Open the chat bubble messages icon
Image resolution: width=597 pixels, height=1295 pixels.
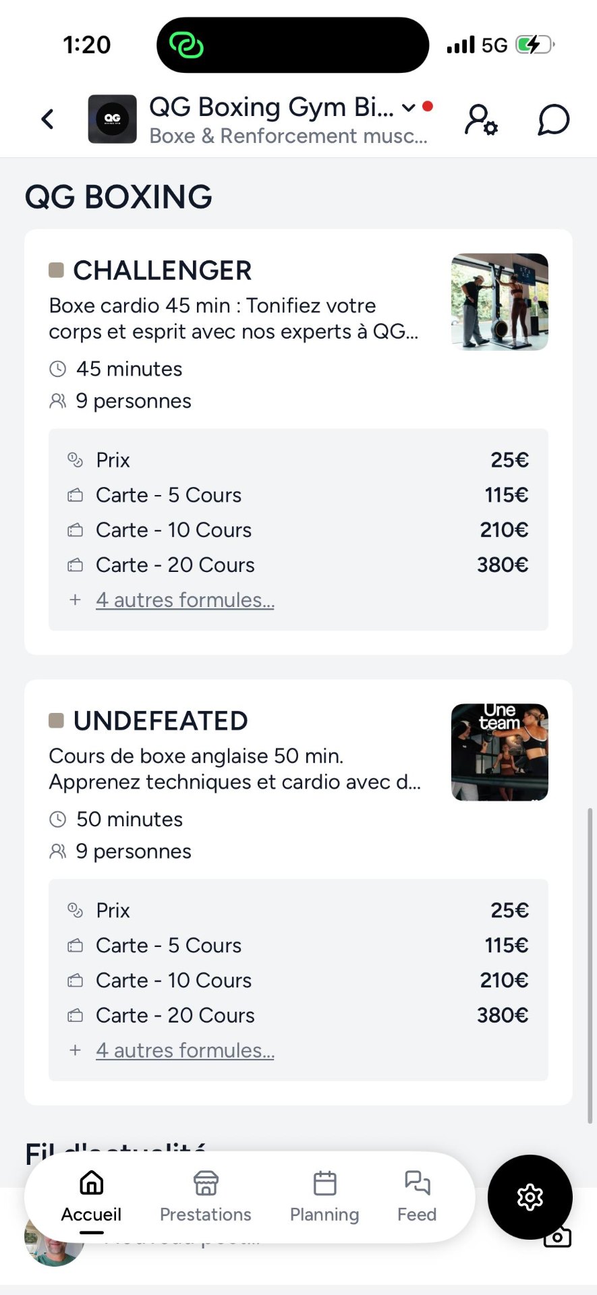pyautogui.click(x=553, y=120)
